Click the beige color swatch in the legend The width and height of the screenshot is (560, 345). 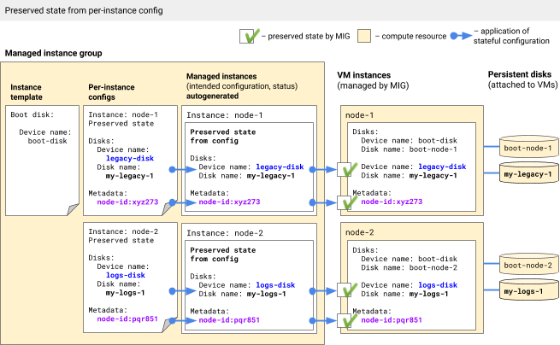(363, 37)
